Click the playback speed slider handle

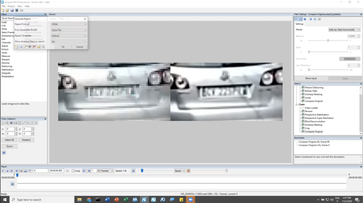click(142, 171)
